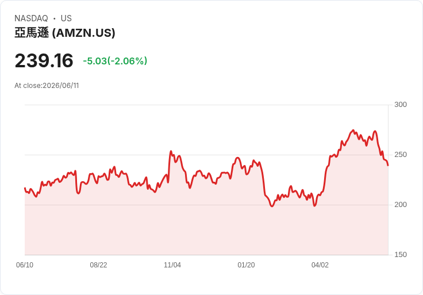This screenshot has height=295, width=423.
Task: Click the first data point at chart start
Action: (x=25, y=188)
